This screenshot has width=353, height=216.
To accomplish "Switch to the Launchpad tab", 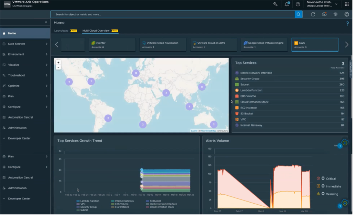I will click(61, 31).
